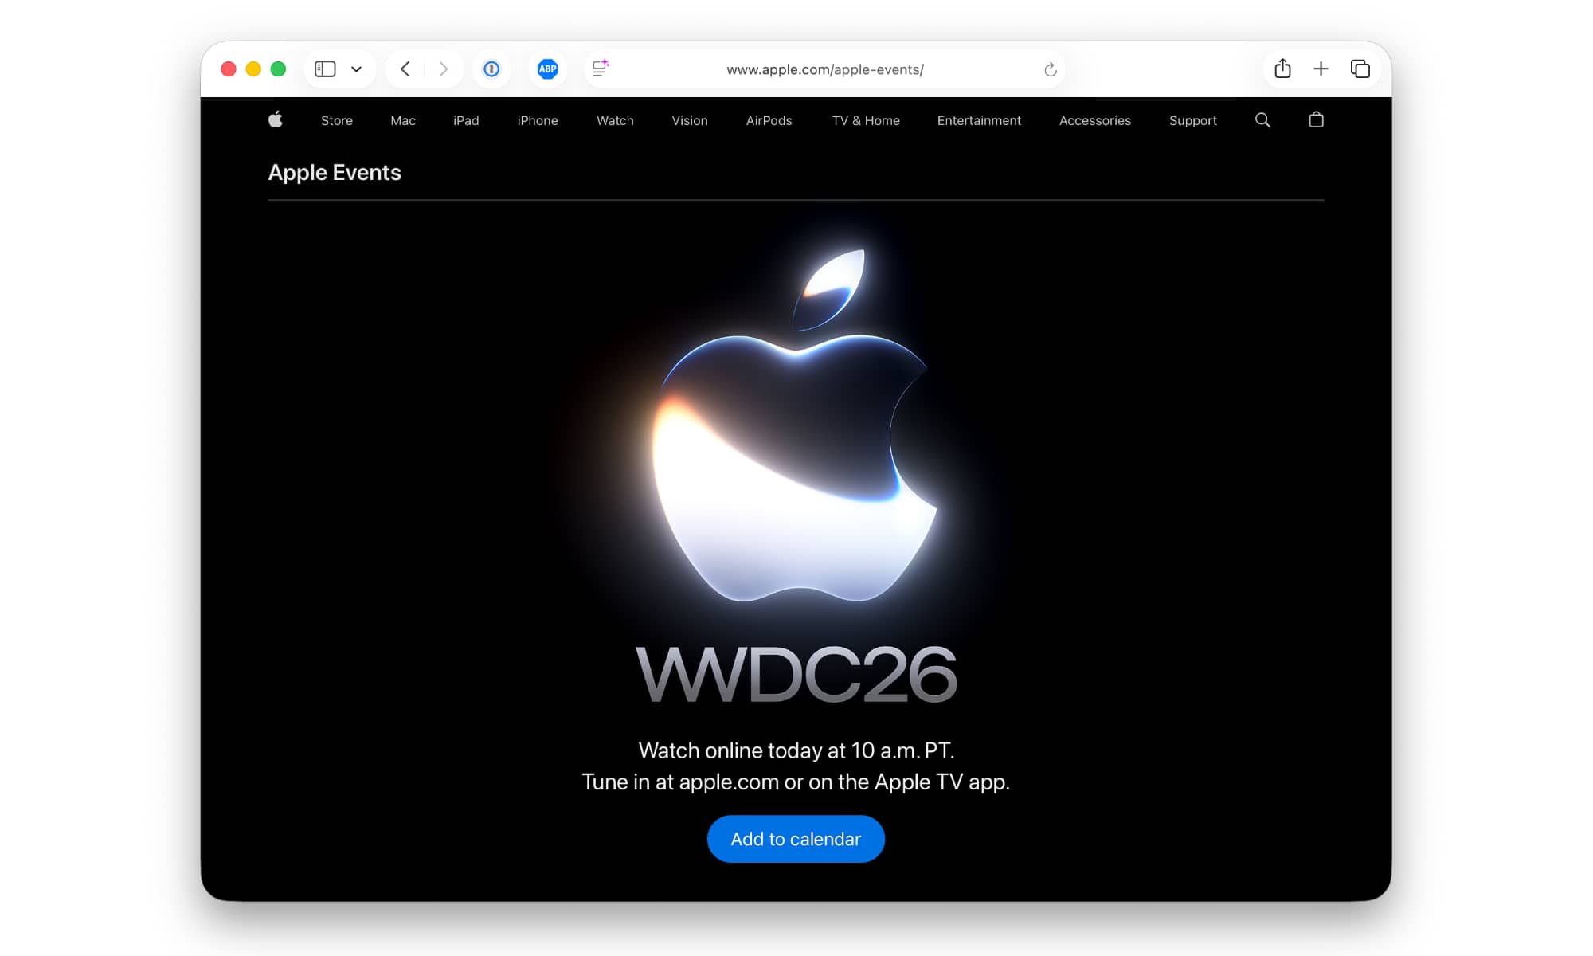Viewport: 1593px width, 956px height.
Task: Open the Entertainment menu item
Action: [979, 120]
